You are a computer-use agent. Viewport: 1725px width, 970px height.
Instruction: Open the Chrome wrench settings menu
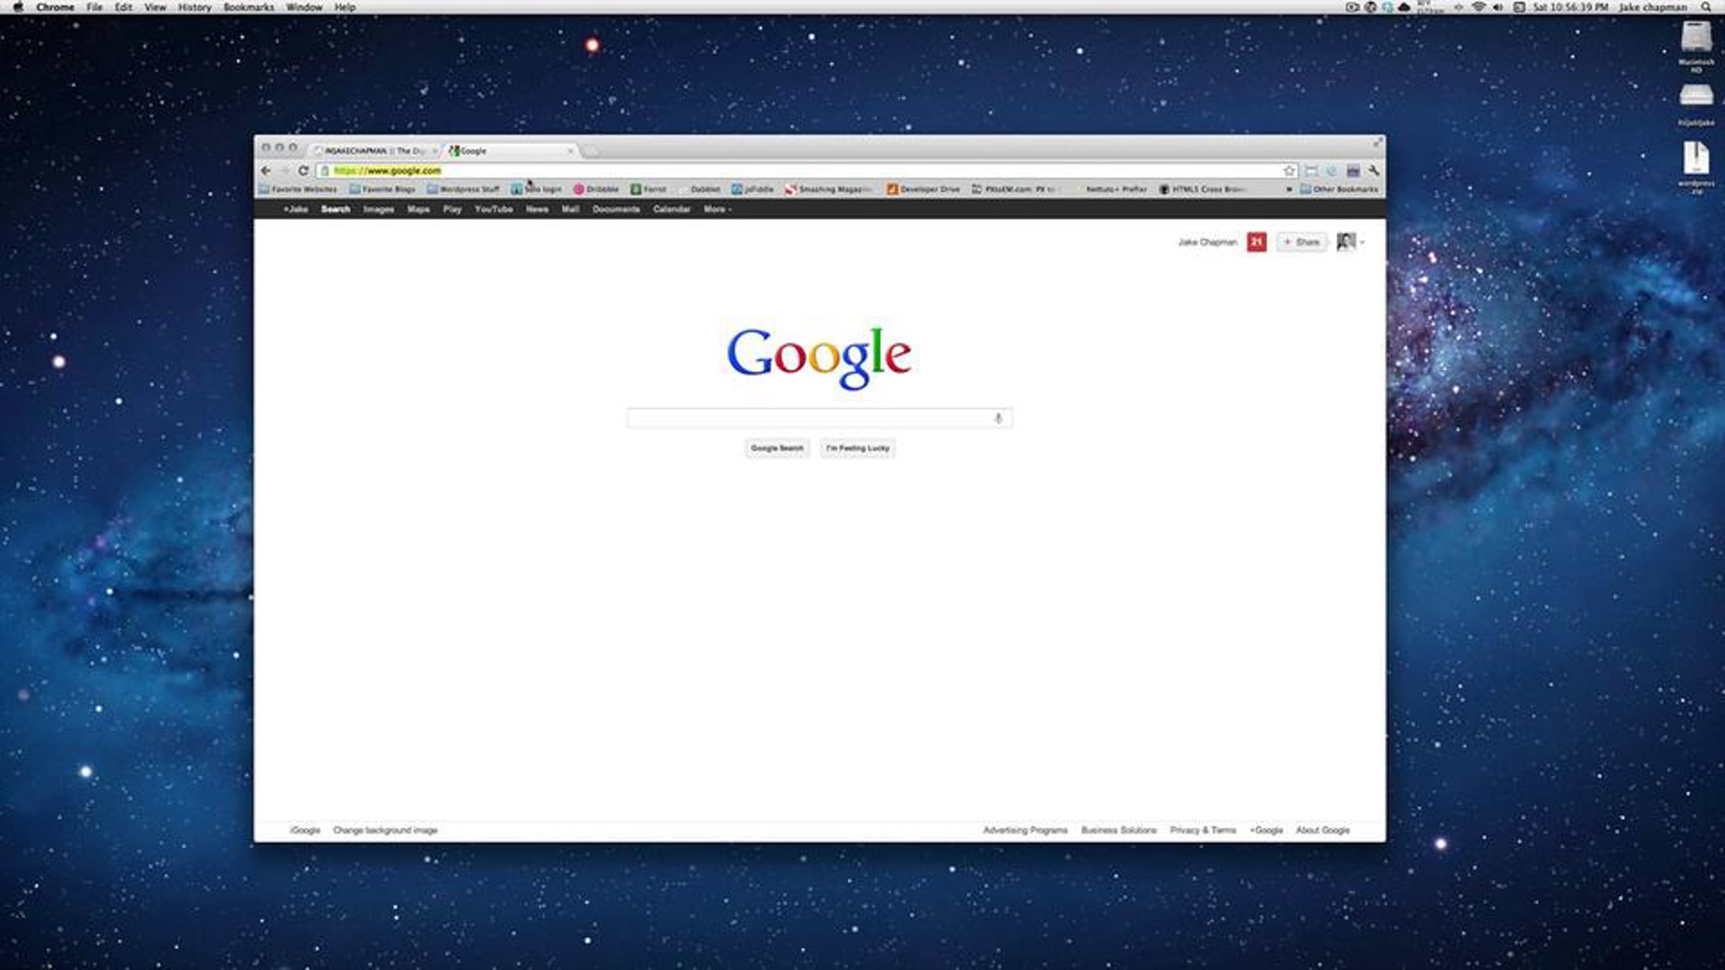coord(1374,171)
